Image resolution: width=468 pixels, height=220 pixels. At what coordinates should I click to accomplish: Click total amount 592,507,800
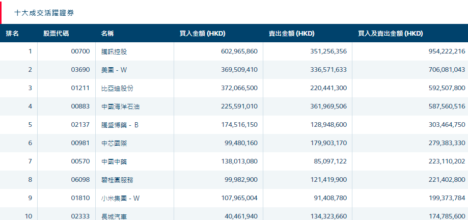click(x=447, y=88)
